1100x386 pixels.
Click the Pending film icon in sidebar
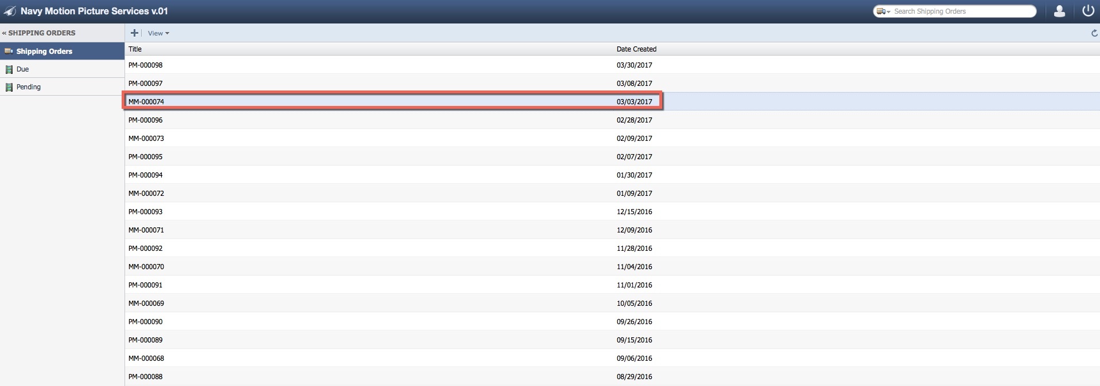[9, 87]
